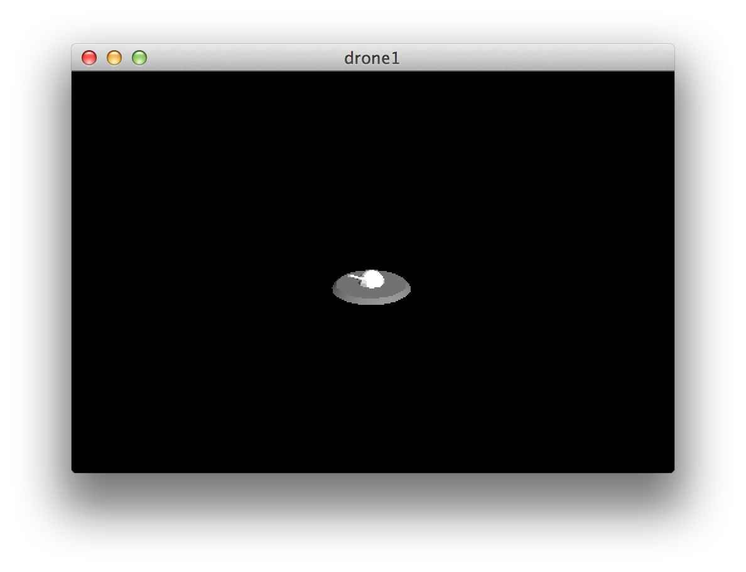Click the black canvas directly below the drone
This screenshot has width=746, height=572.
(372, 408)
